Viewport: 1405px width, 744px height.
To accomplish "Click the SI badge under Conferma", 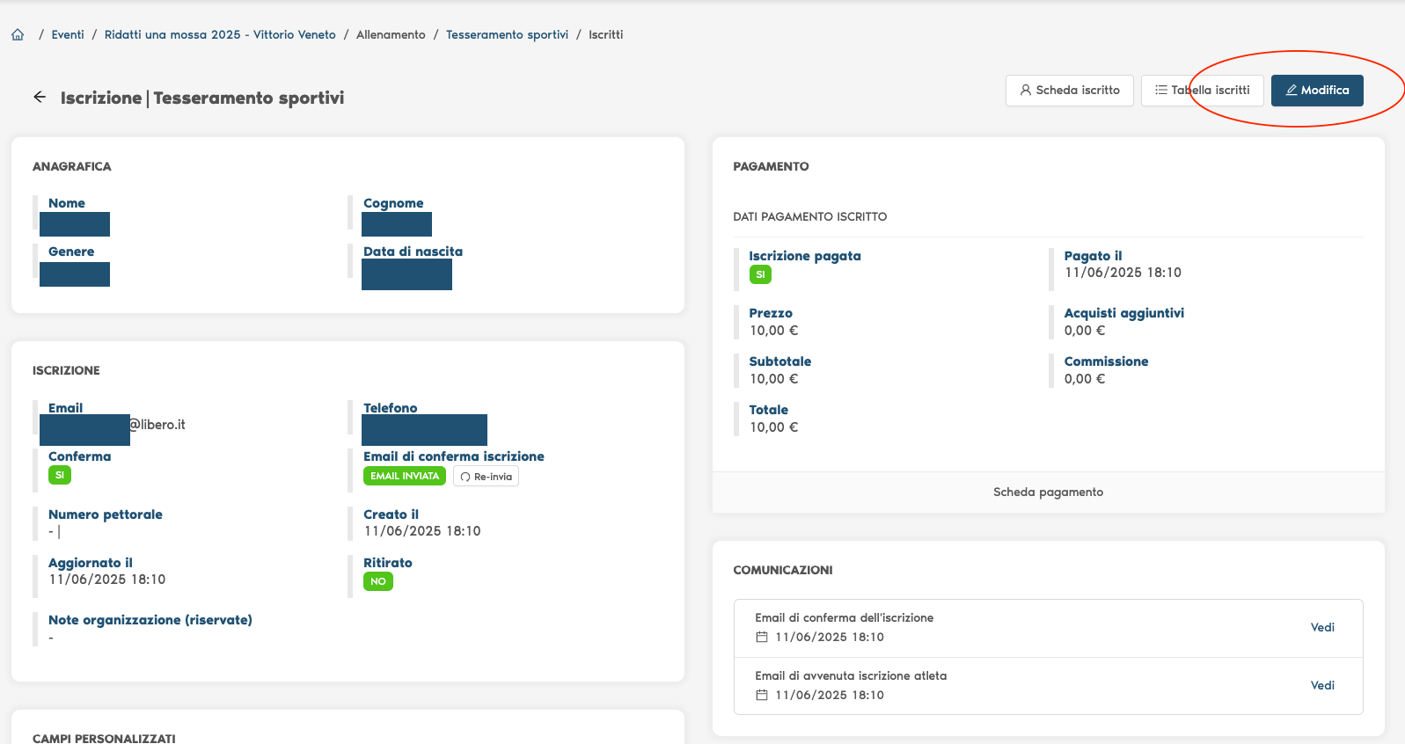I will point(60,475).
